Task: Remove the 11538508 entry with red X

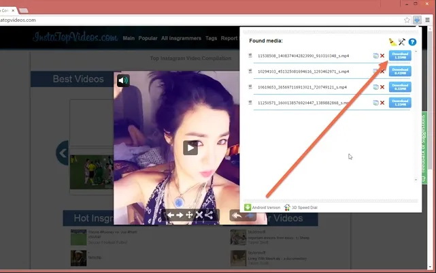Action: 382,56
